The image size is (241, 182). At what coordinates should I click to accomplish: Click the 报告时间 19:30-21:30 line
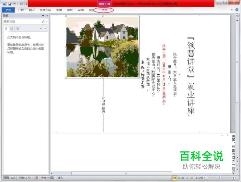click(x=158, y=75)
